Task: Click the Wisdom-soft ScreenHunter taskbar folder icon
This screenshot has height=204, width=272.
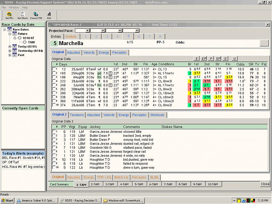Action: 105,201
